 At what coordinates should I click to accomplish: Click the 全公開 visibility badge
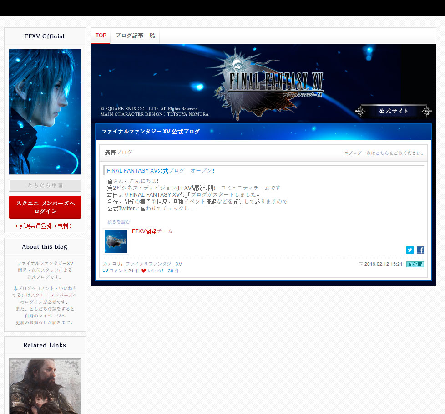415,264
